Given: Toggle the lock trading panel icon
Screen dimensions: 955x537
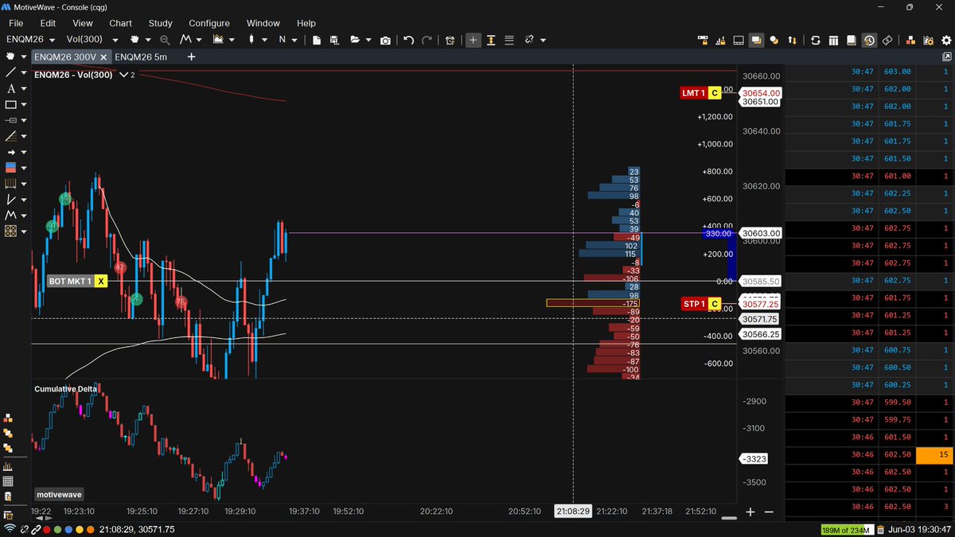Looking at the screenshot, I should pos(703,40).
